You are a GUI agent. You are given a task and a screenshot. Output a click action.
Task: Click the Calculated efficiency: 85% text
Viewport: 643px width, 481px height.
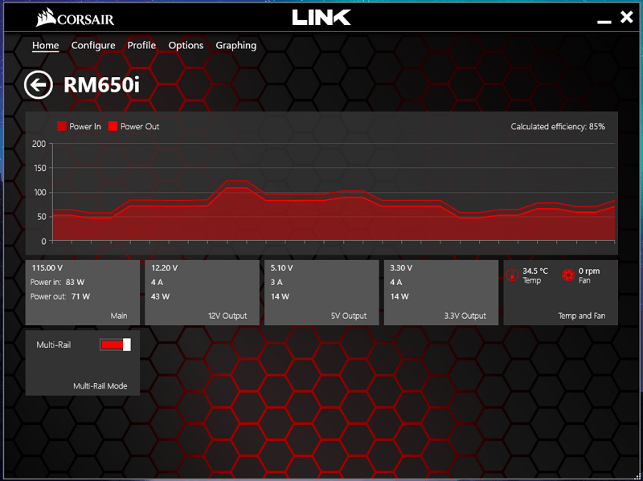pyautogui.click(x=558, y=127)
